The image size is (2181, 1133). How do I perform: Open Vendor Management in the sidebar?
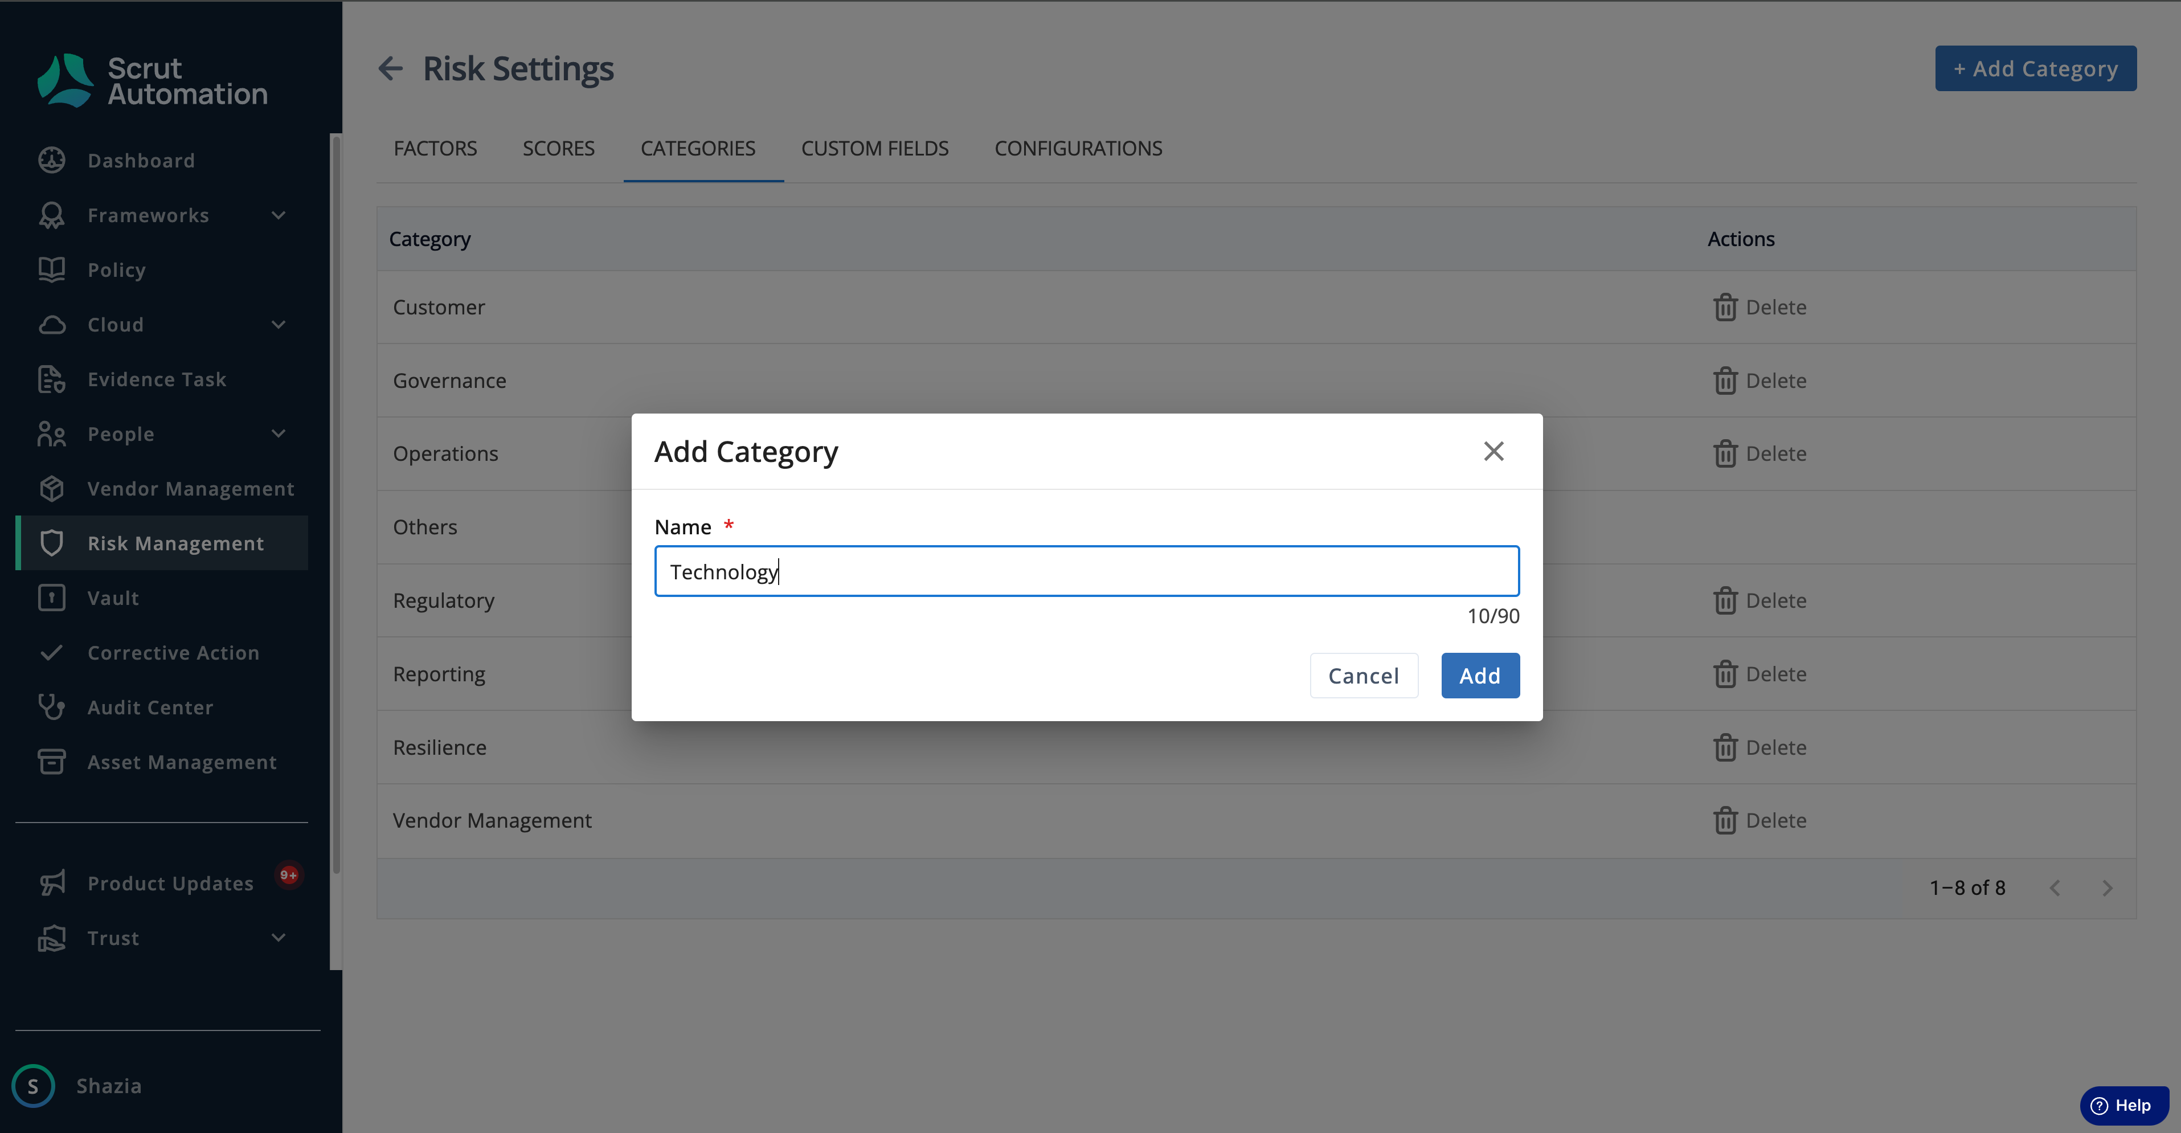tap(162, 489)
